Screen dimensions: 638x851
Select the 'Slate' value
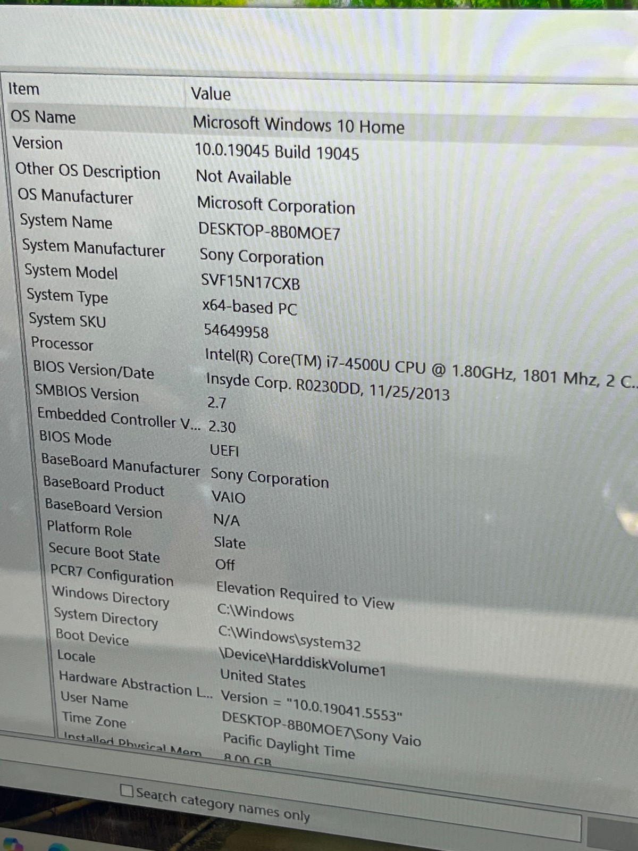point(230,543)
